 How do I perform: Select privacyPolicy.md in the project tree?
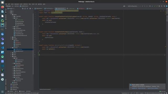(x=19, y=34)
